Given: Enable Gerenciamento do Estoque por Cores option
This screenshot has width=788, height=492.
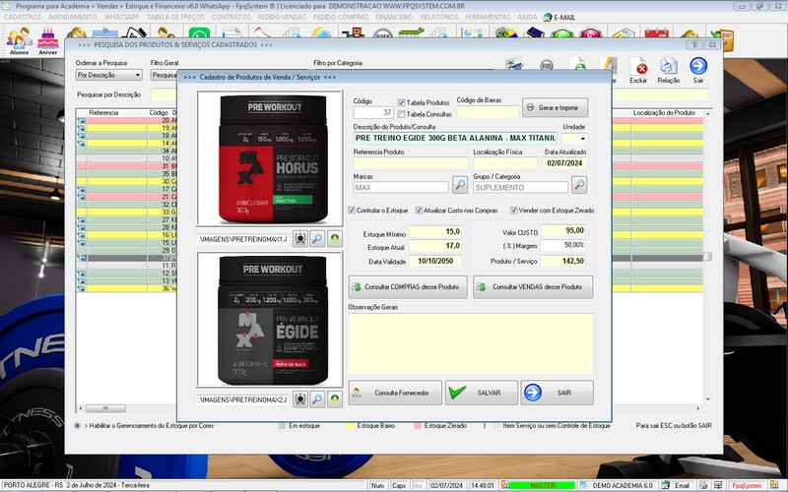Looking at the screenshot, I should pyautogui.click(x=78, y=426).
